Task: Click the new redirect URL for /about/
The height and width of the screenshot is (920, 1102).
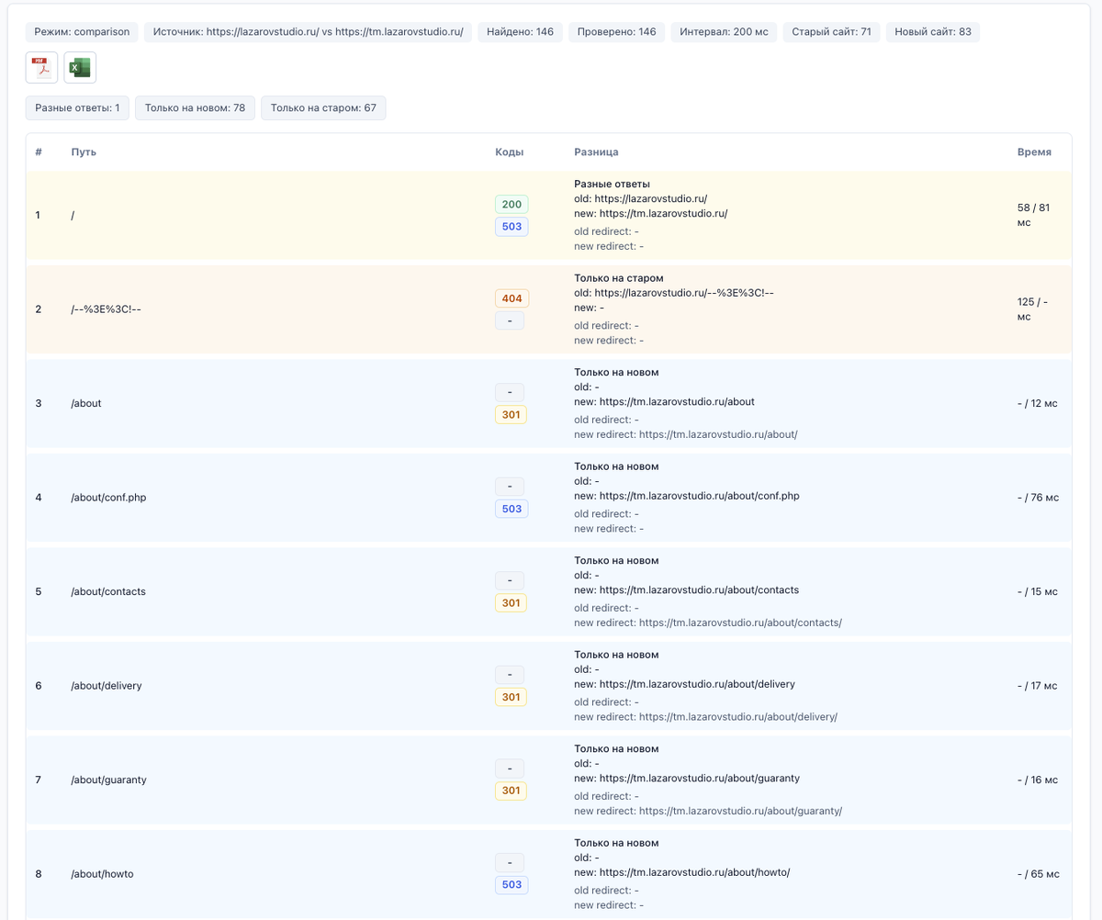Action: pyautogui.click(x=718, y=434)
